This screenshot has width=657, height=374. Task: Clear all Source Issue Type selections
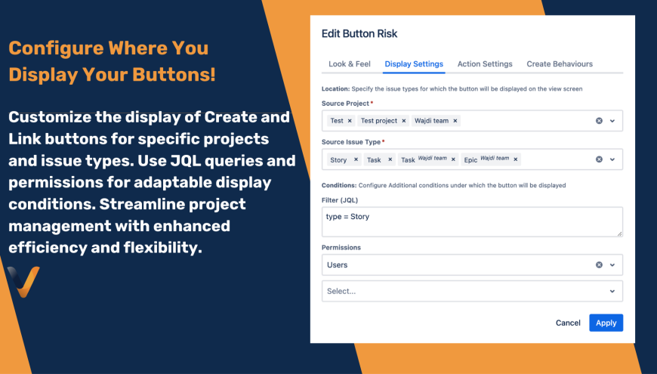599,159
